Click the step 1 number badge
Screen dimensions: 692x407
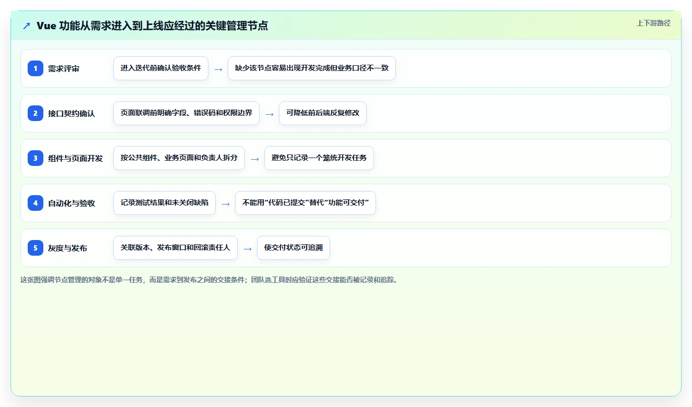[36, 68]
